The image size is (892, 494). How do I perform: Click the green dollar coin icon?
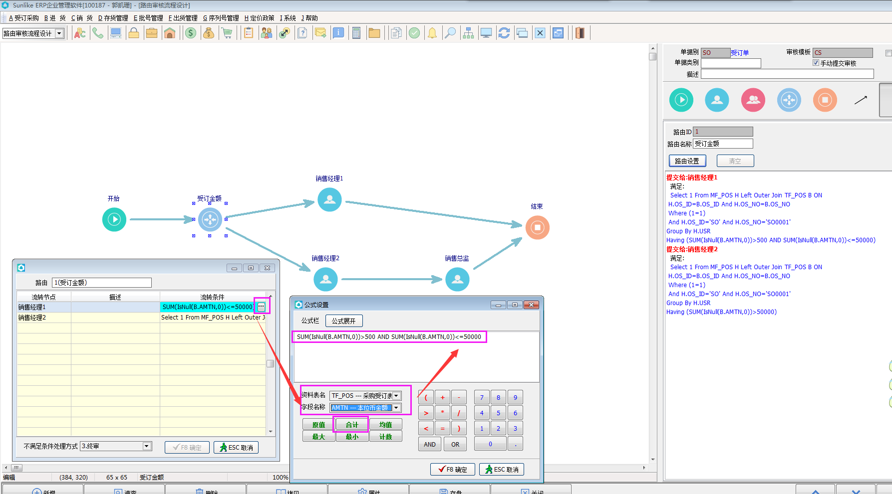[x=191, y=33]
